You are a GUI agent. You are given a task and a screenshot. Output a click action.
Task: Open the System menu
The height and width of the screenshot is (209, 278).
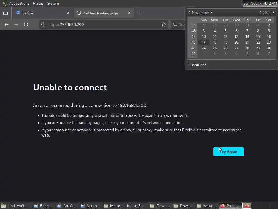click(x=53, y=3)
